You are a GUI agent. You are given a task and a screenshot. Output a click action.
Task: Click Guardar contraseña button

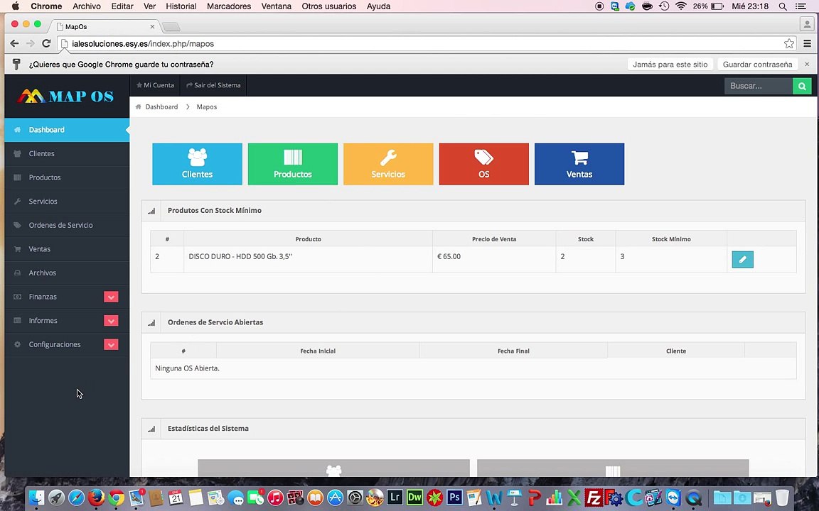tap(757, 64)
